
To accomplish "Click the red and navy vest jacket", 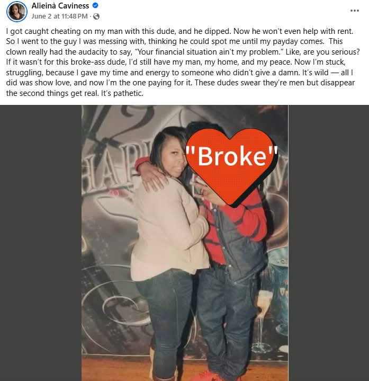I will pyautogui.click(x=235, y=233).
